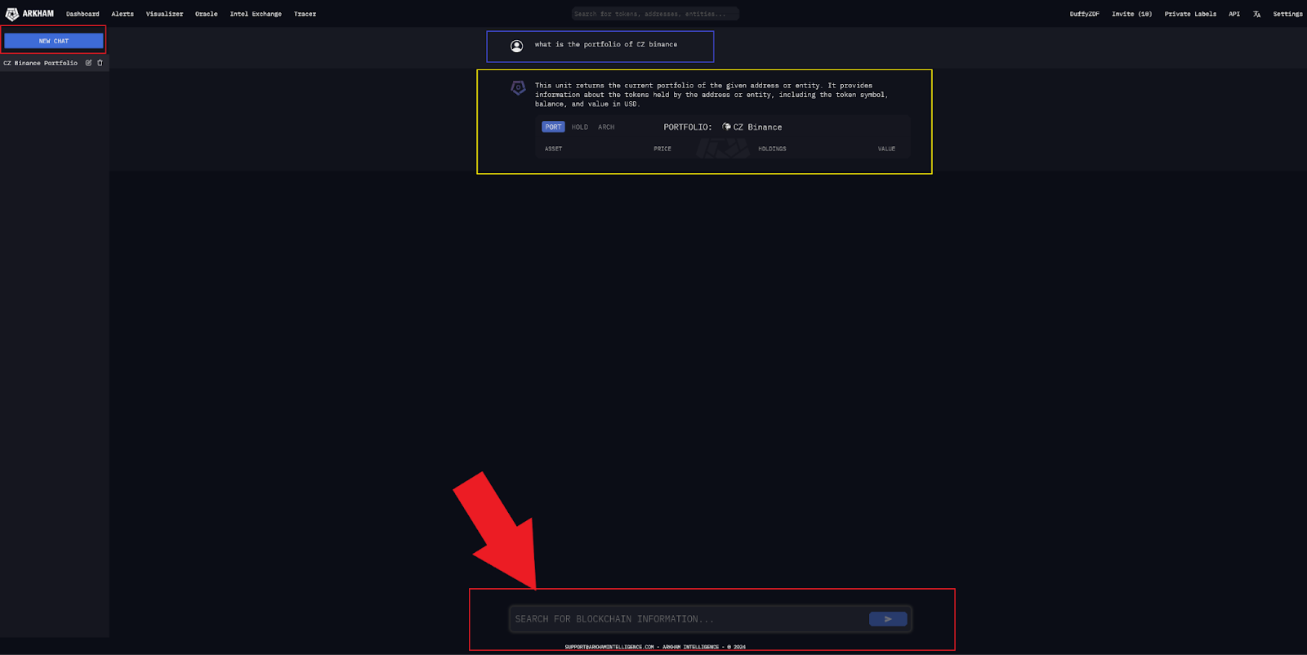The image size is (1307, 655).
Task: Click the user avatar icon in chat message
Action: click(x=516, y=46)
